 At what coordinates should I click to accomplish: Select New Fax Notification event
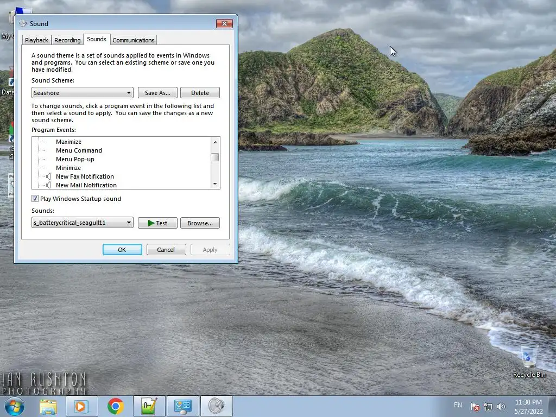pyautogui.click(x=85, y=176)
